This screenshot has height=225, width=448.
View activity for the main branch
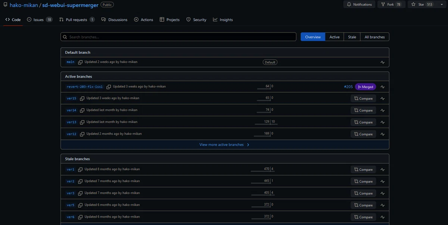[382, 62]
